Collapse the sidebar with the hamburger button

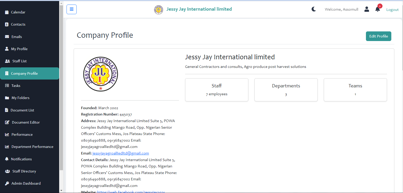(x=72, y=9)
